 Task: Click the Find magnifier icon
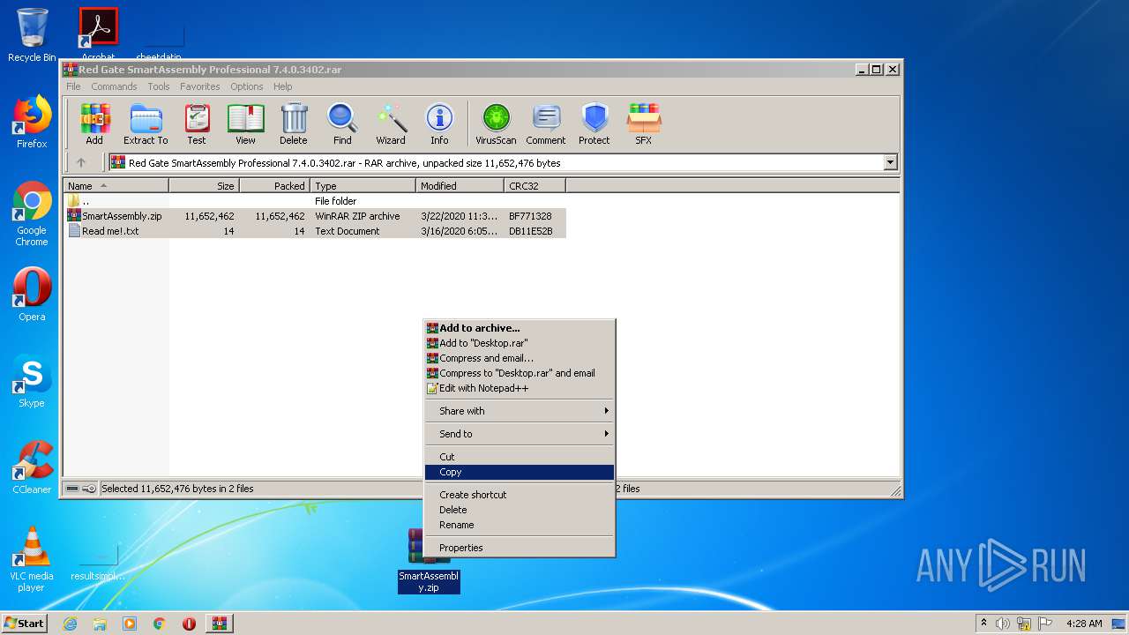pyautogui.click(x=342, y=124)
